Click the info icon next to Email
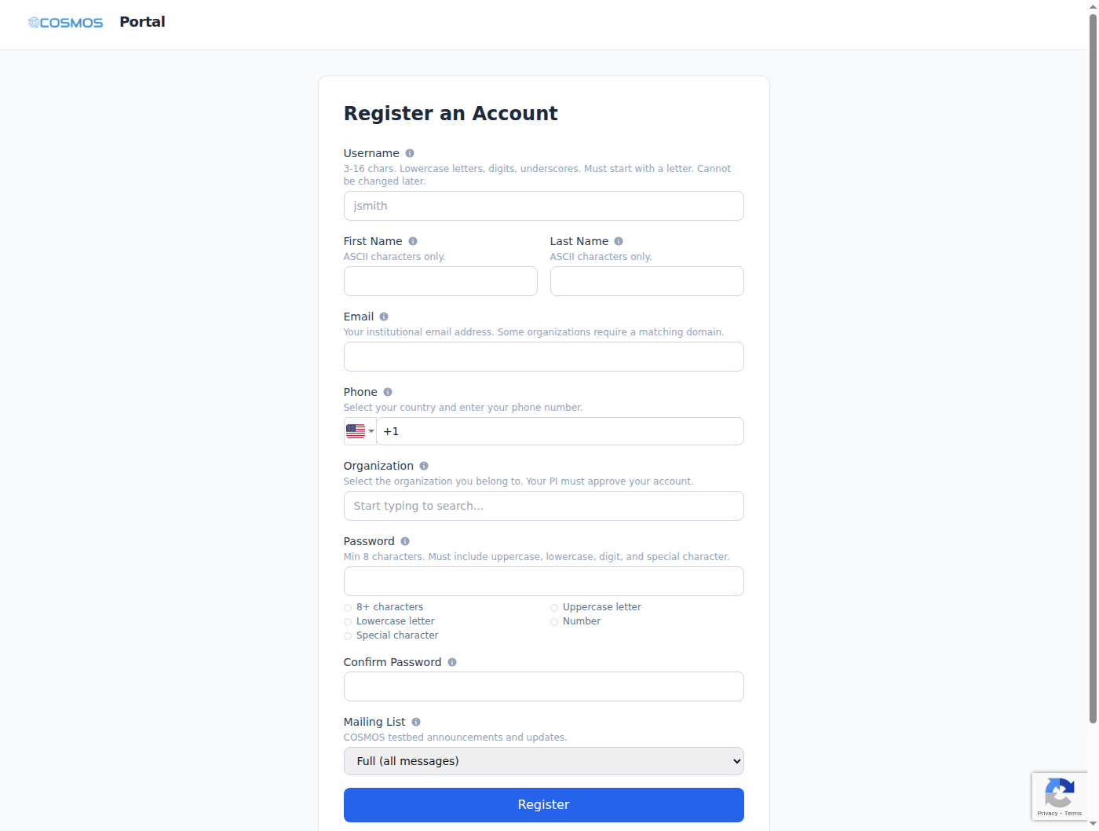Image resolution: width=1099 pixels, height=831 pixels. coord(384,317)
